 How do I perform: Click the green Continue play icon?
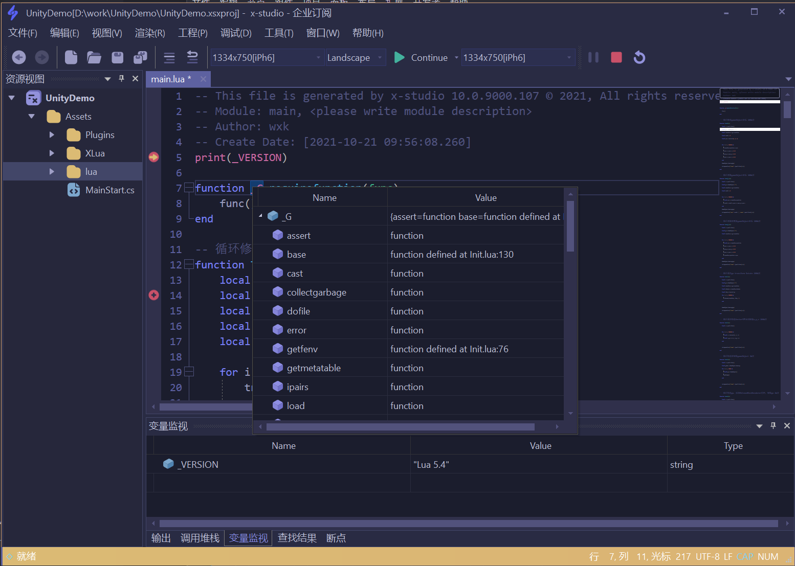coord(400,57)
